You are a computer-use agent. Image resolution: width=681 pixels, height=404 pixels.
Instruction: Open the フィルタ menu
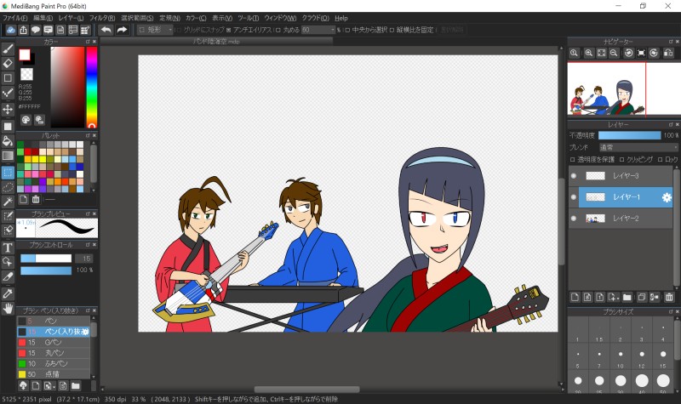pyautogui.click(x=102, y=18)
